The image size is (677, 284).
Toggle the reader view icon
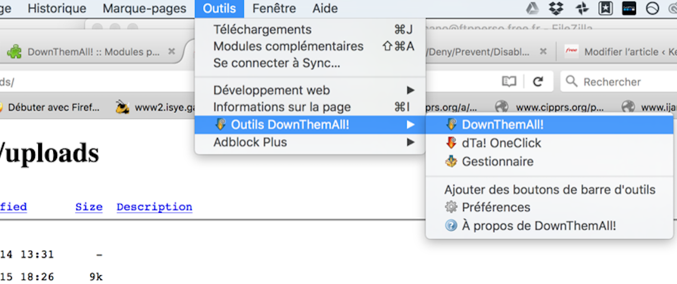[509, 82]
